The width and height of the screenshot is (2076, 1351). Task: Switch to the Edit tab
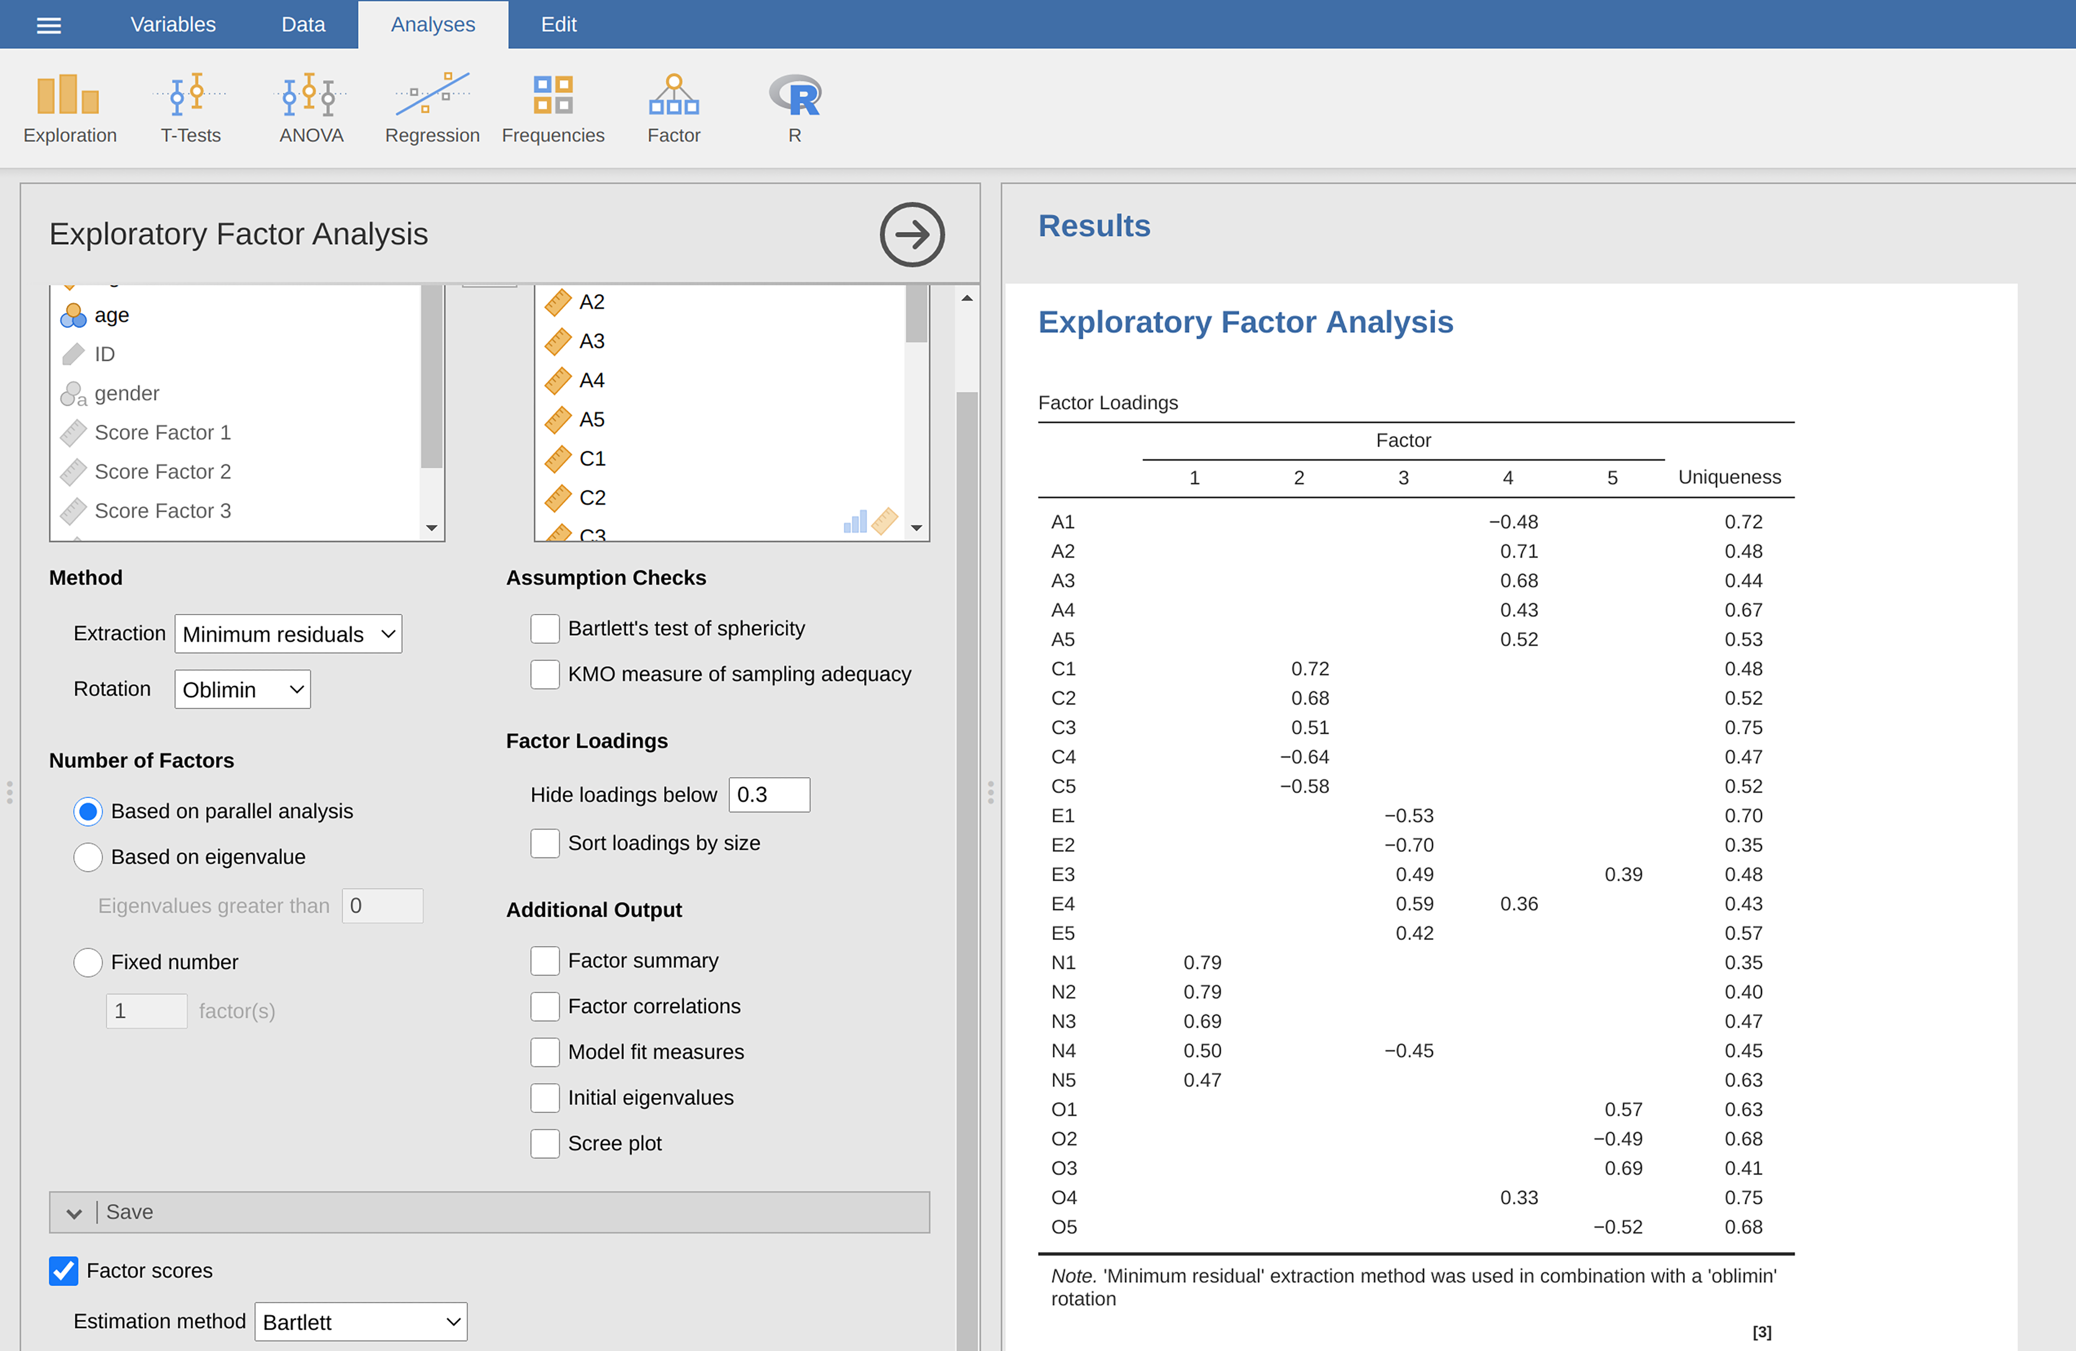click(558, 25)
